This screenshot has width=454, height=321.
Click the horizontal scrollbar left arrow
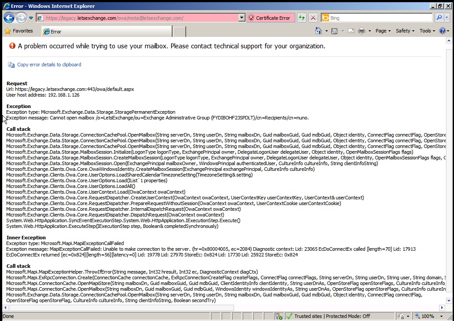tap(6, 308)
